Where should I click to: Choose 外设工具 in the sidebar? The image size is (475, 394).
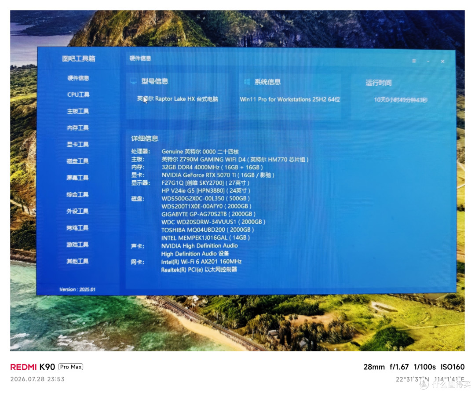(77, 211)
